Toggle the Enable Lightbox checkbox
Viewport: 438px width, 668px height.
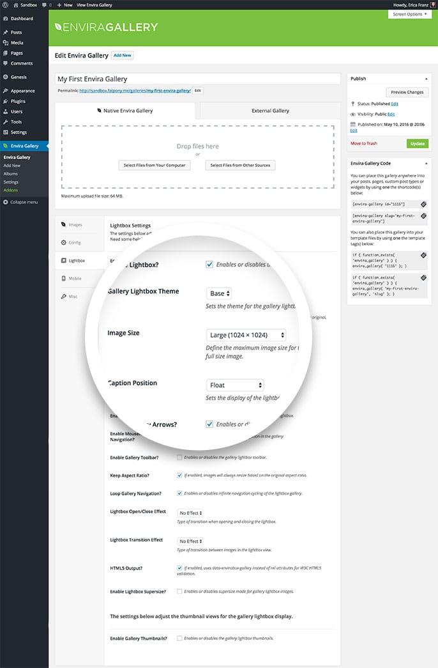[x=209, y=265]
